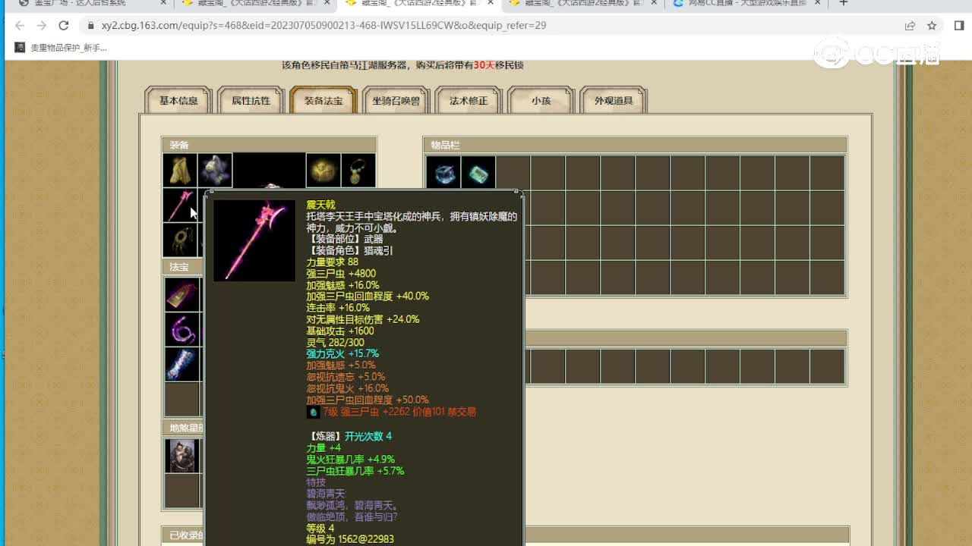This screenshot has width=972, height=546.
Task: Select the green jade item in inventory
Action: coord(478,173)
